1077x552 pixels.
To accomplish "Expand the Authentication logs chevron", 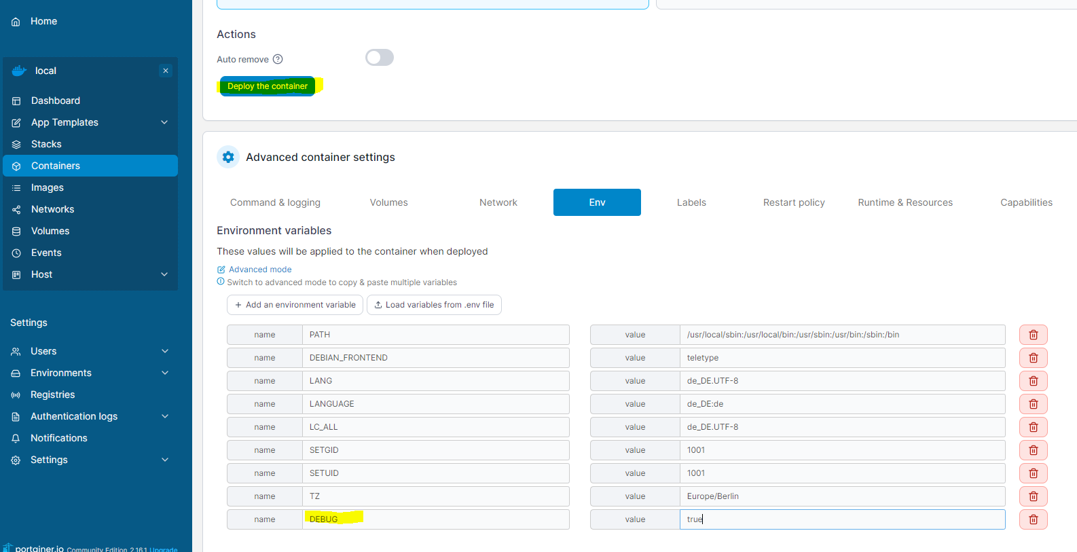I will pos(164,416).
